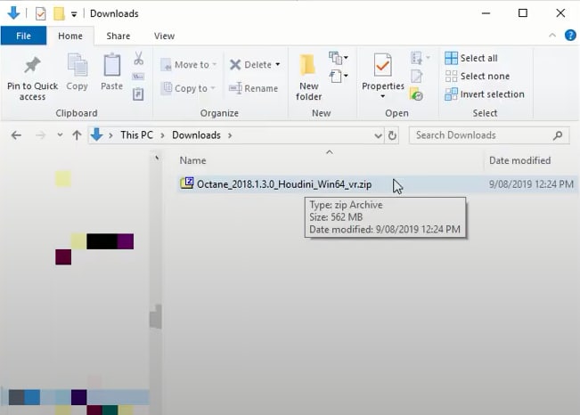Open the File menu
This screenshot has width=580, height=415.
click(22, 36)
